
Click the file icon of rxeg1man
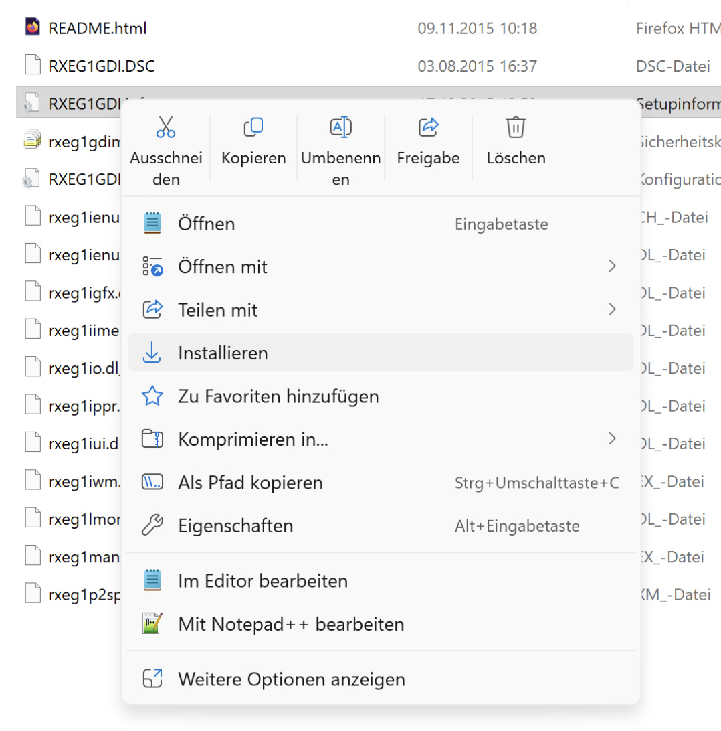(33, 556)
